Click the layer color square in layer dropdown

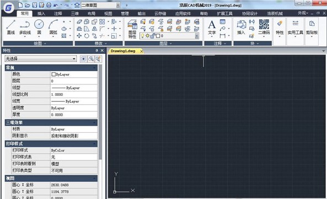pos(158,36)
